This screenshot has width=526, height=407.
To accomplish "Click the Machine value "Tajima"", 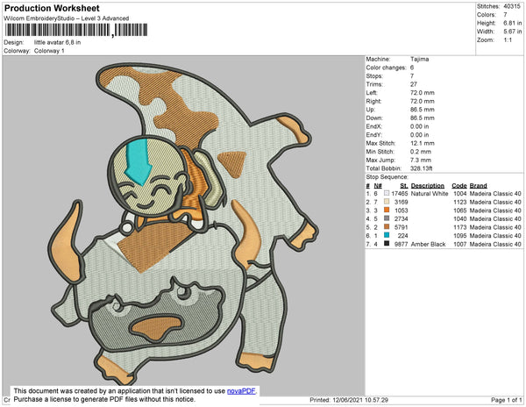I will 420,60.
